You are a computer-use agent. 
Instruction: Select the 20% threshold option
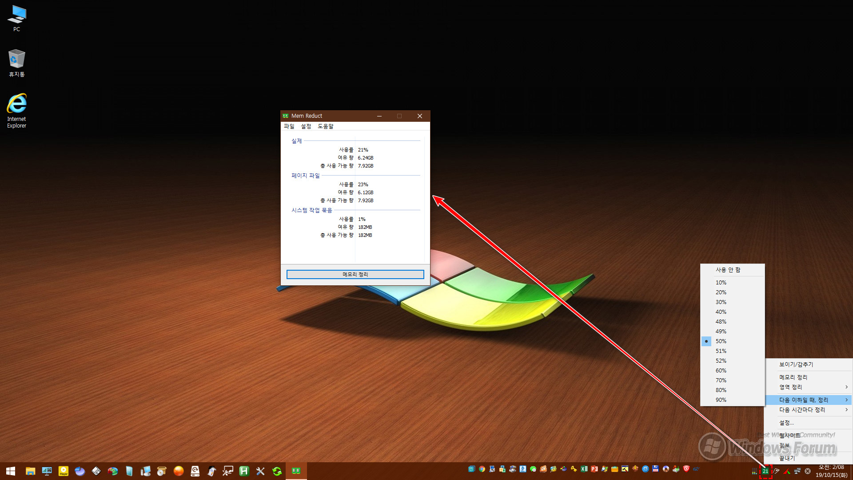pos(733,292)
